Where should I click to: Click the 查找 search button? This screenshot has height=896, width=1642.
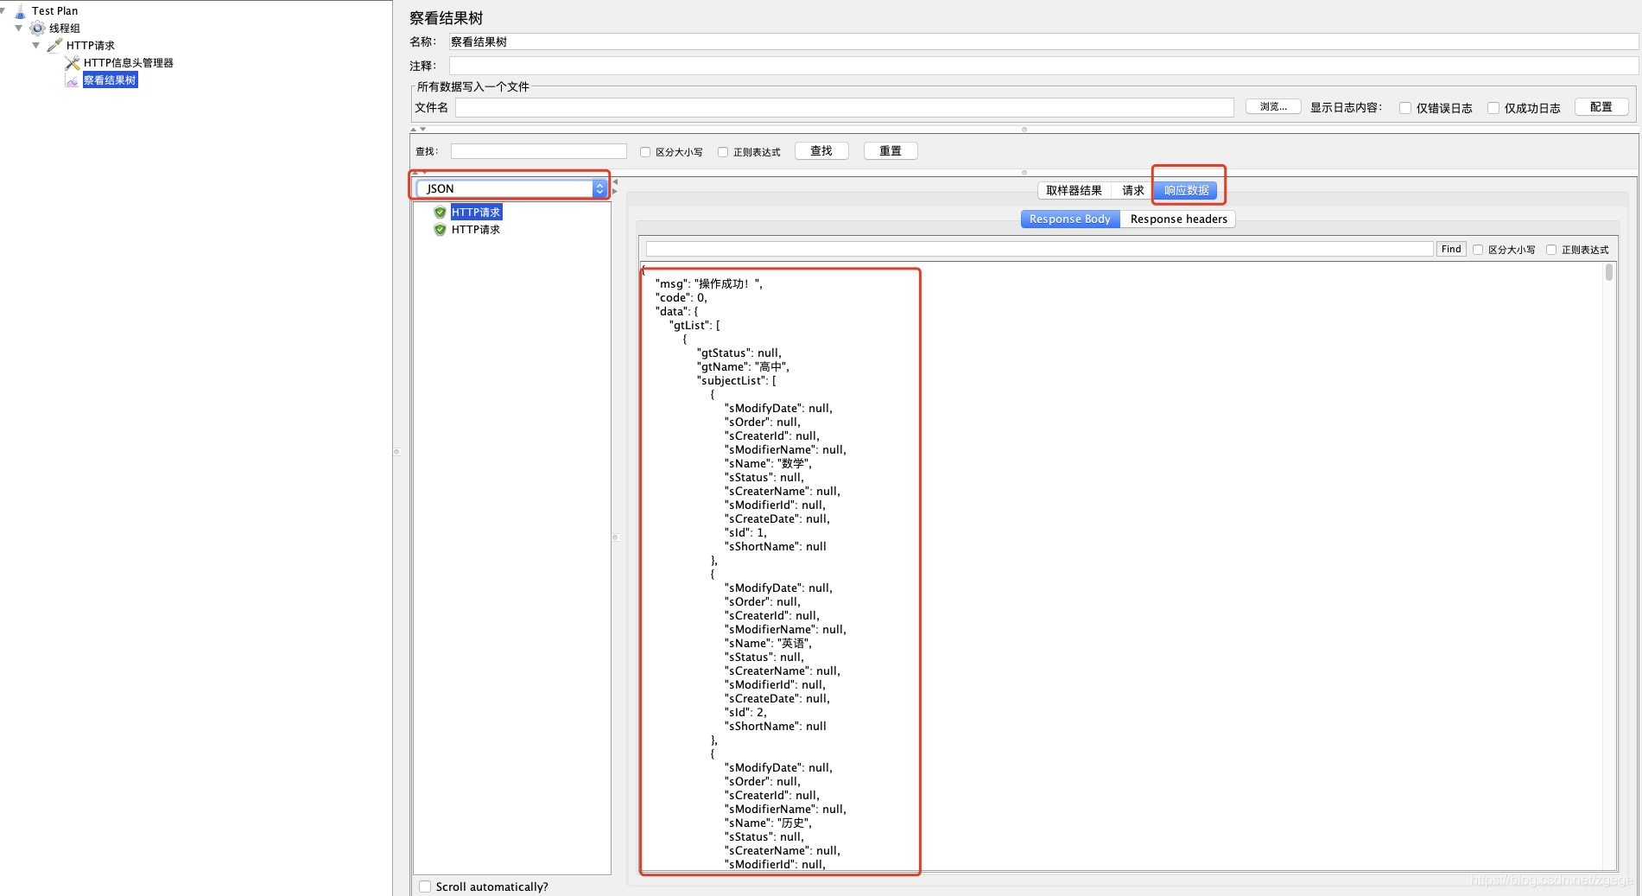pyautogui.click(x=821, y=151)
